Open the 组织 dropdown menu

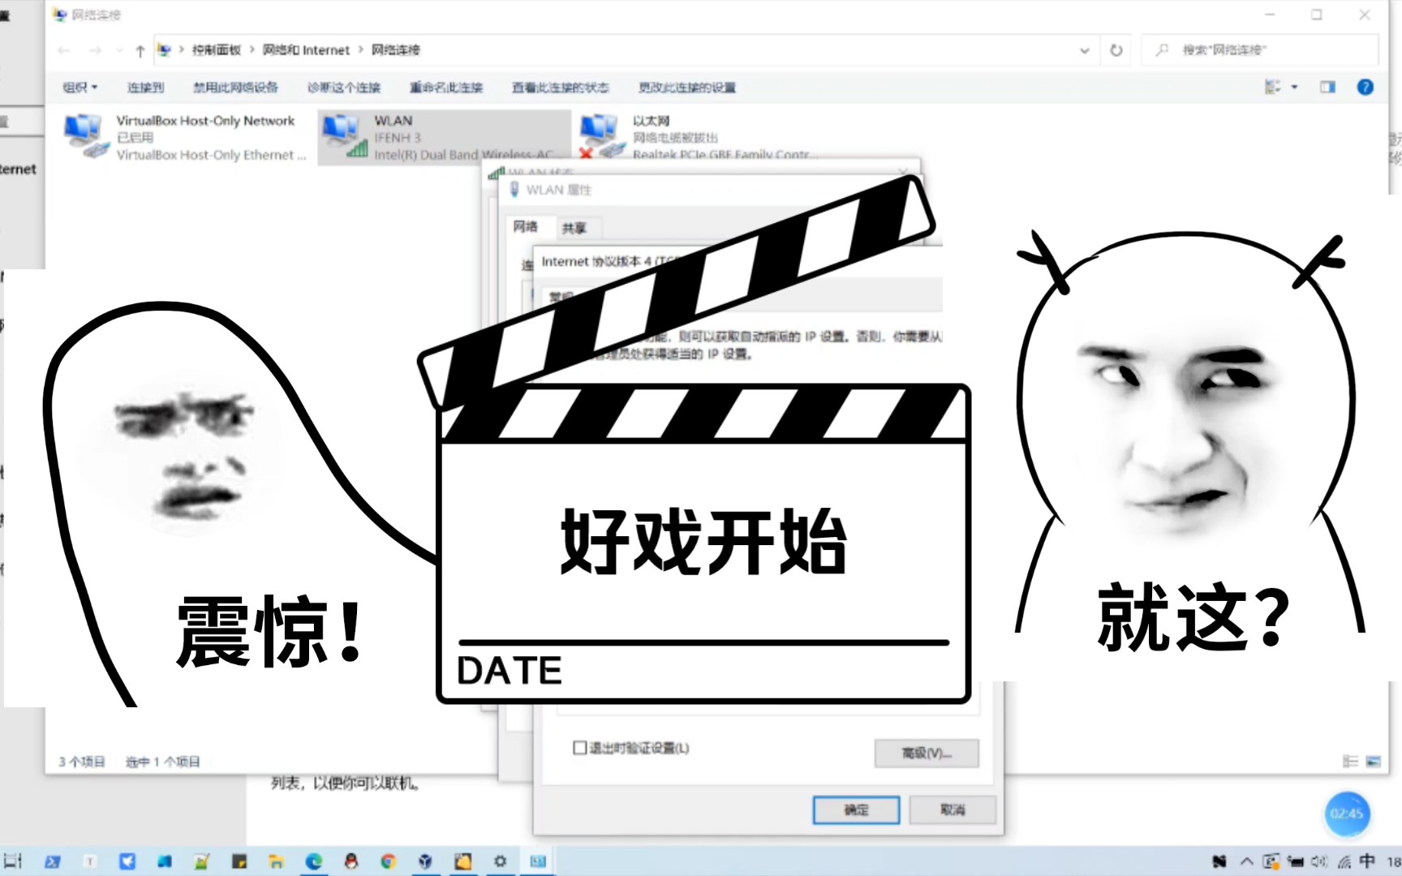pos(78,88)
